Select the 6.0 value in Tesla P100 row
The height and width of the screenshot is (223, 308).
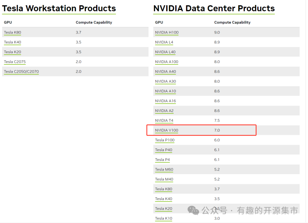pyautogui.click(x=217, y=140)
